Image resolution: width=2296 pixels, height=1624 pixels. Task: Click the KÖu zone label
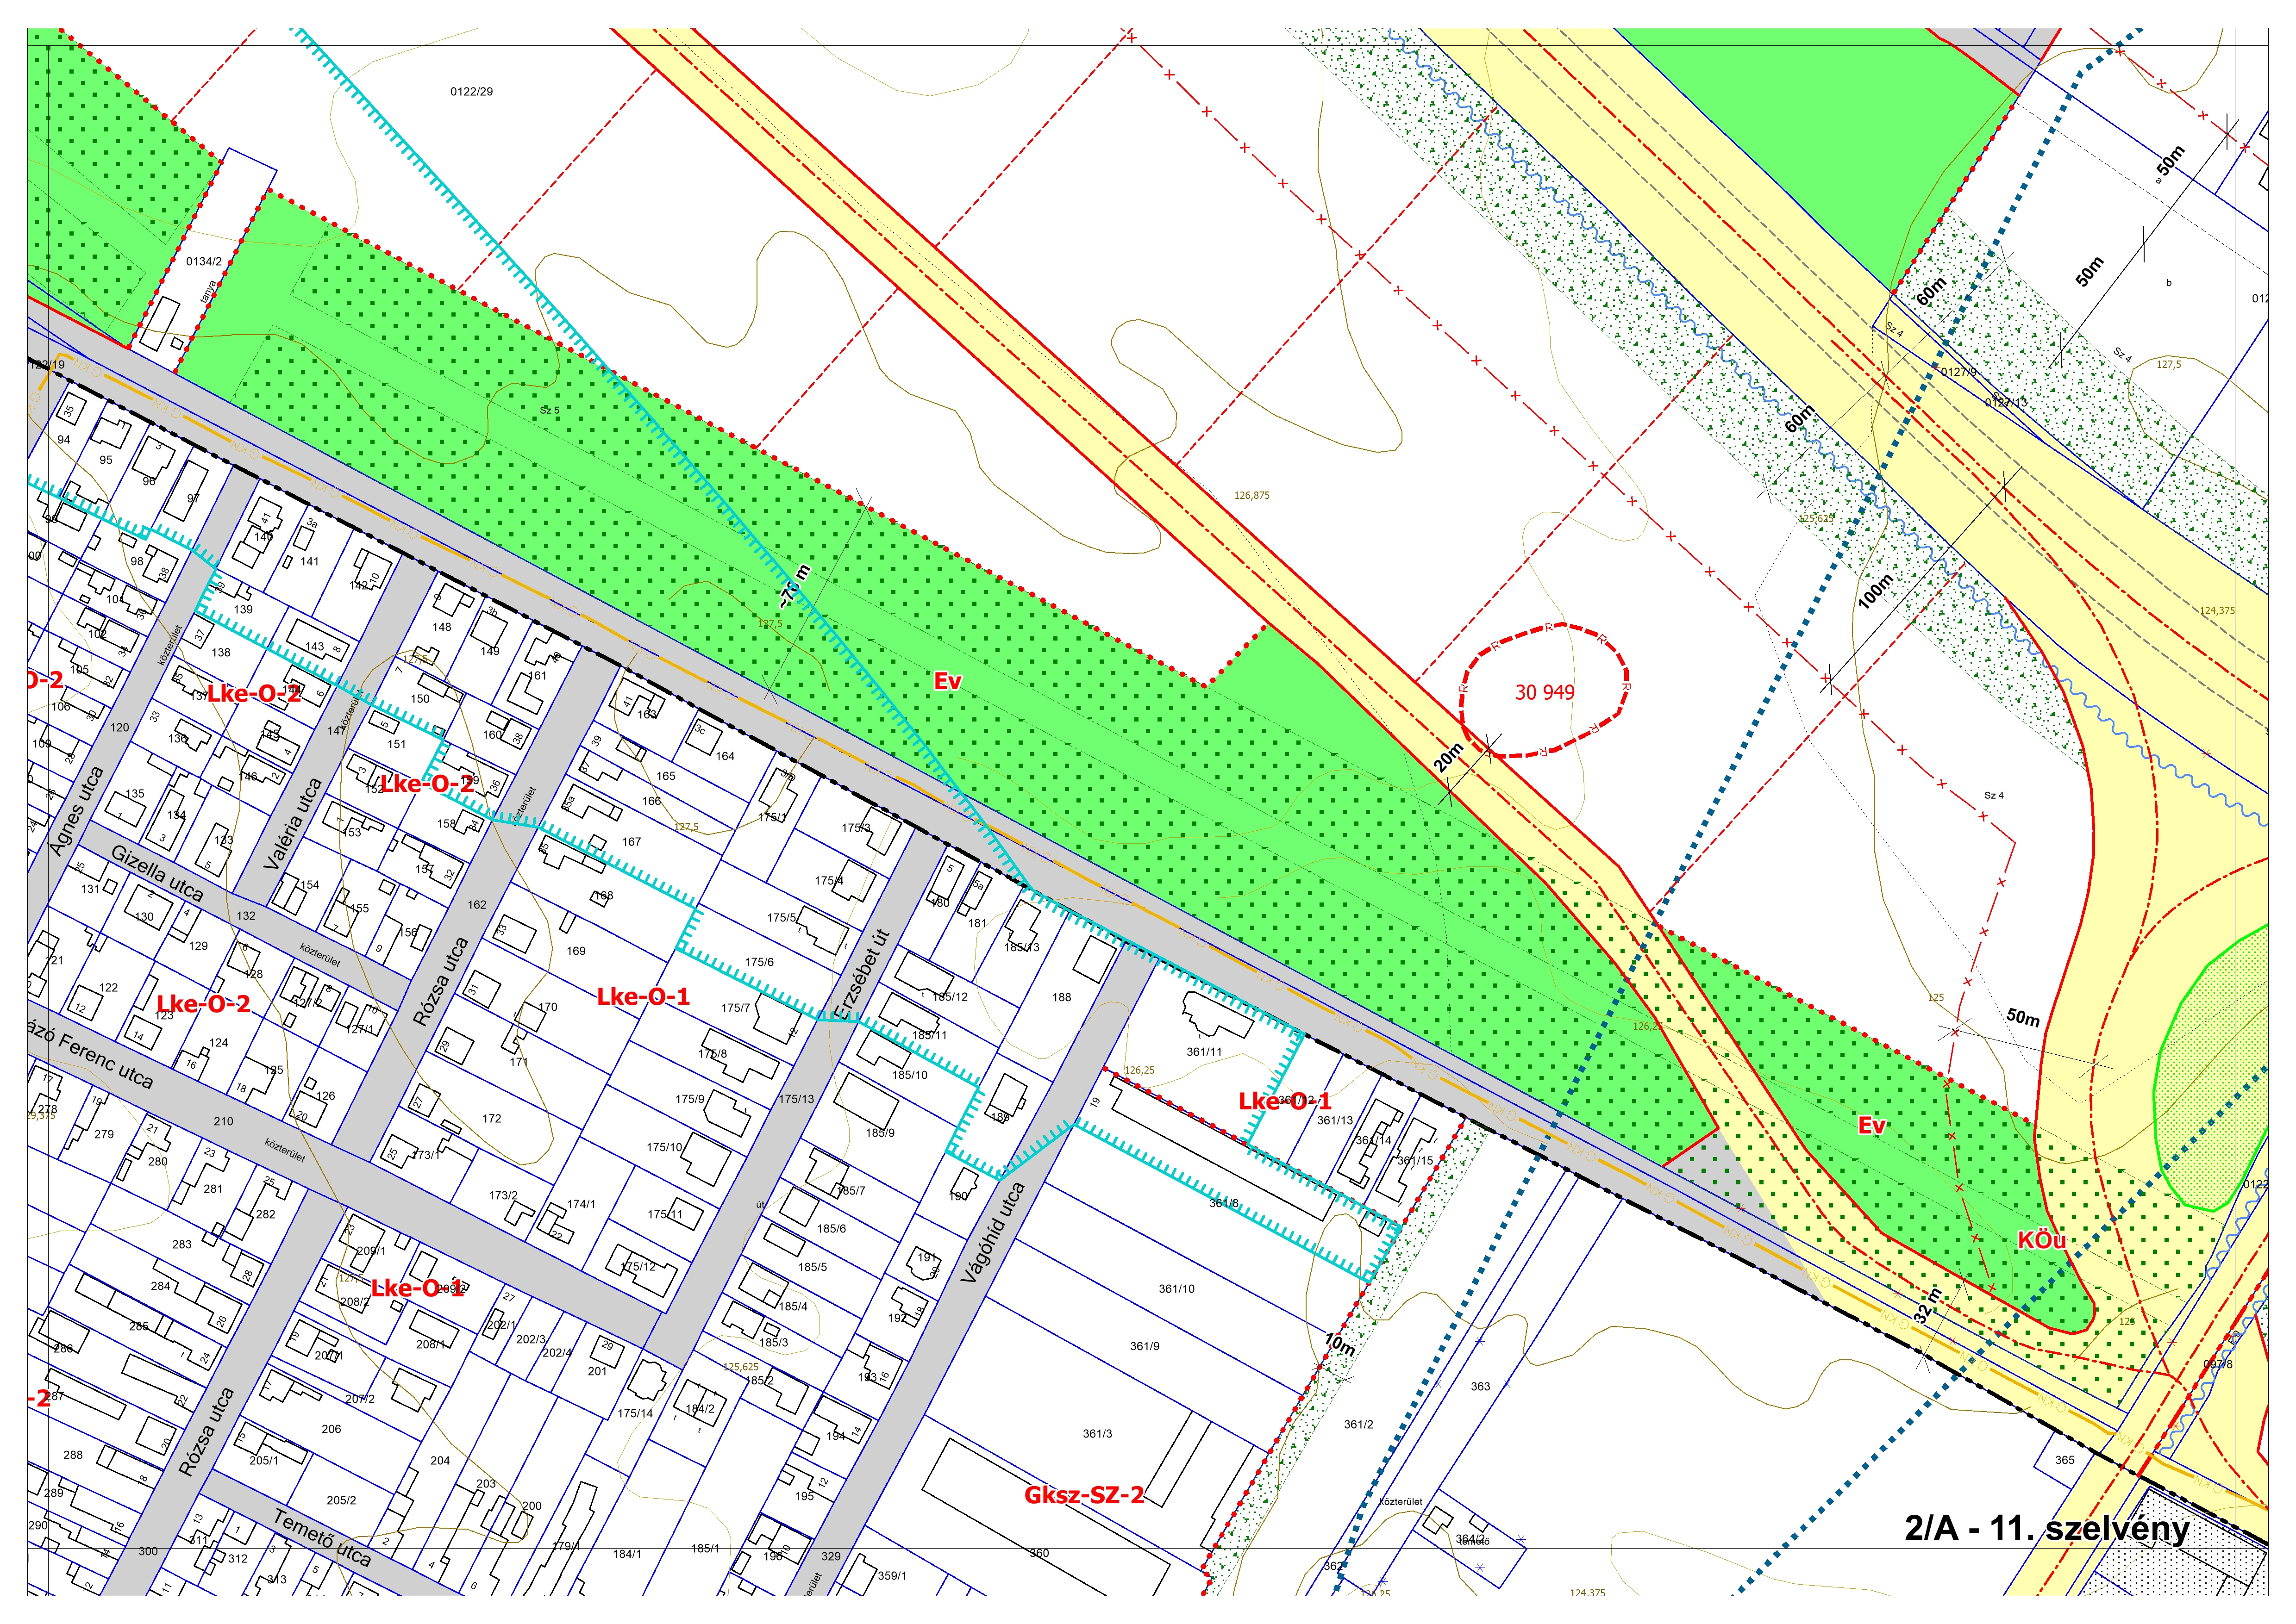point(2041,1240)
